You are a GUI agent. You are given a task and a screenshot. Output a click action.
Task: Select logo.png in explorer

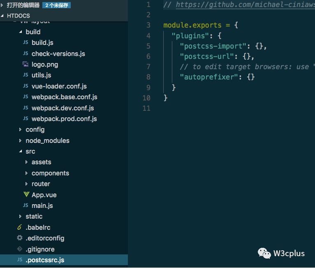[x=45, y=65]
